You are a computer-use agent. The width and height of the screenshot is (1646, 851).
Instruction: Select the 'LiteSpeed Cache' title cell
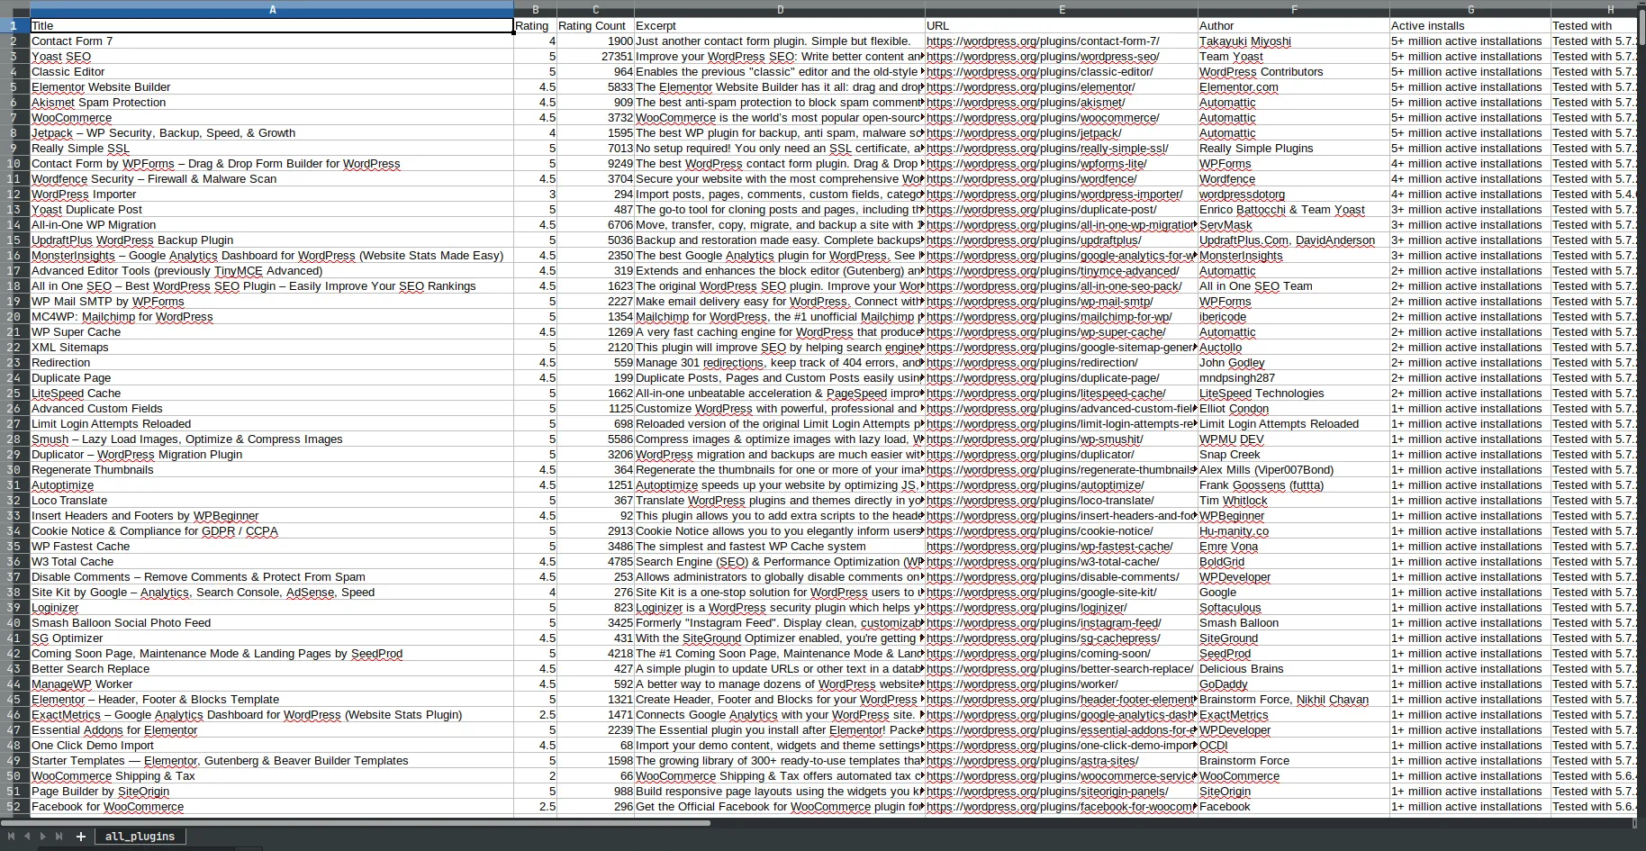[272, 394]
